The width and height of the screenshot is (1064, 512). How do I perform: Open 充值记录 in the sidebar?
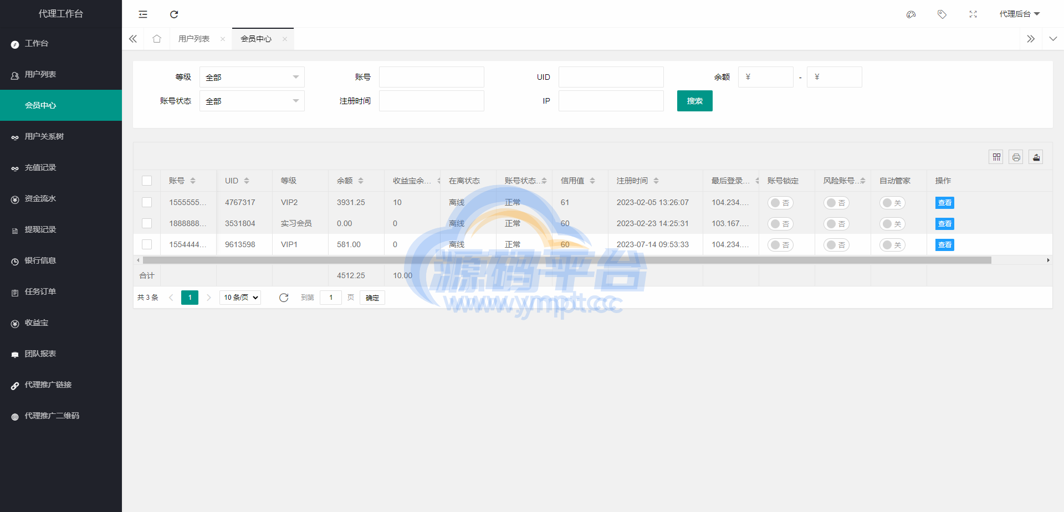pyautogui.click(x=61, y=167)
